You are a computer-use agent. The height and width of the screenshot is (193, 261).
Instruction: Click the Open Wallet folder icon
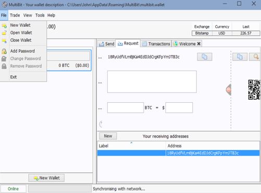click(4, 33)
